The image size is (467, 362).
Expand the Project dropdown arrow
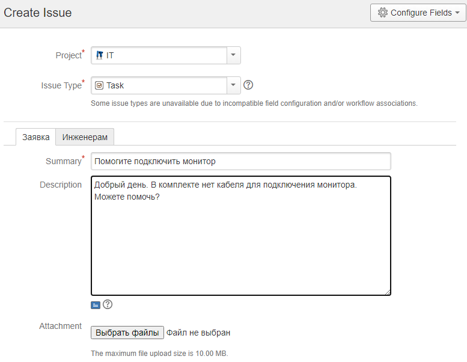click(x=233, y=55)
